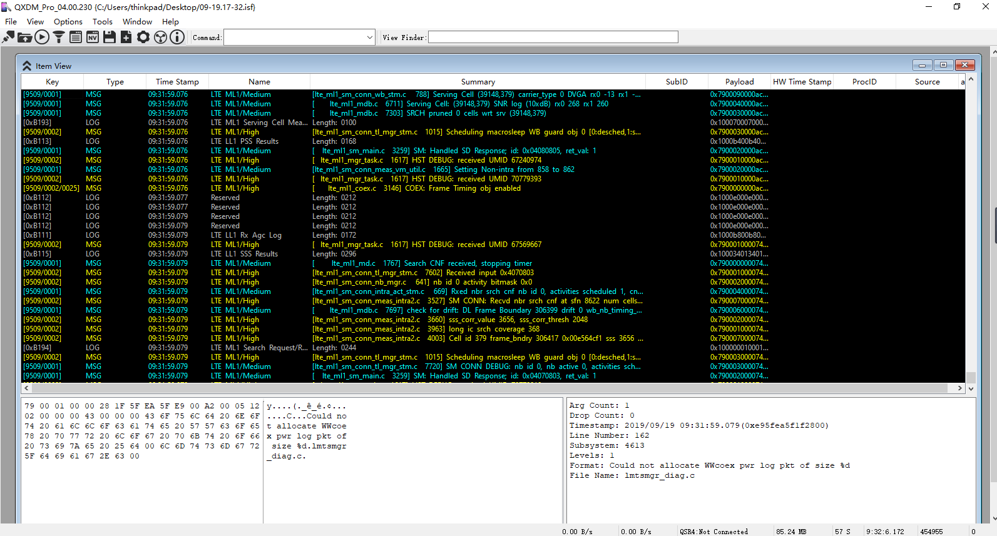Open settings with the gear icon
This screenshot has width=997, height=536.
[x=143, y=38]
